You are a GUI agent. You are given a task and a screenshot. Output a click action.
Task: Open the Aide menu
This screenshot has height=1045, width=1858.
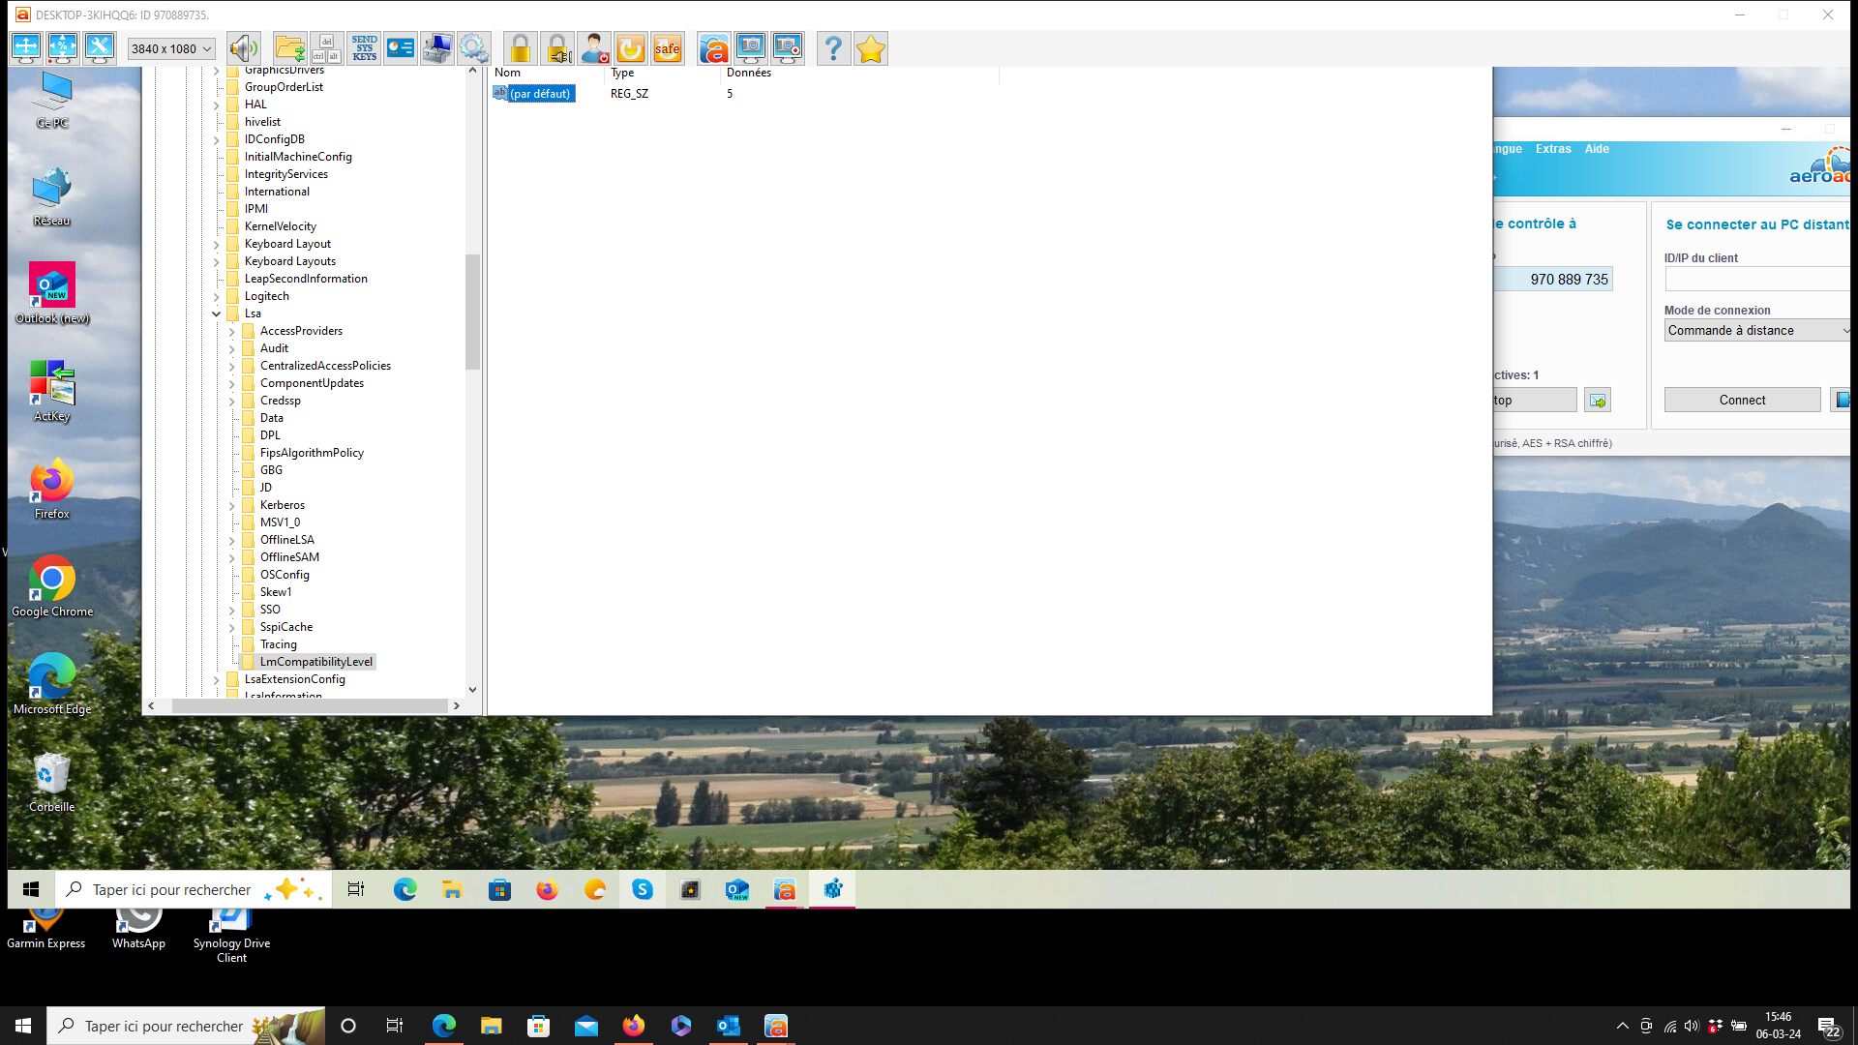point(1597,149)
